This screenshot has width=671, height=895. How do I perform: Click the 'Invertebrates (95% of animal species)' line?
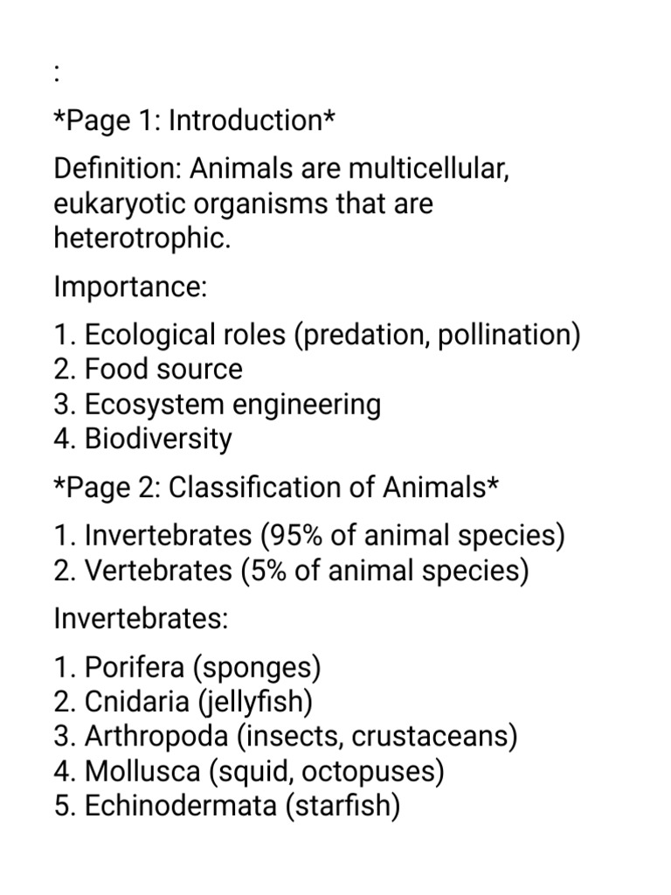pyautogui.click(x=308, y=537)
